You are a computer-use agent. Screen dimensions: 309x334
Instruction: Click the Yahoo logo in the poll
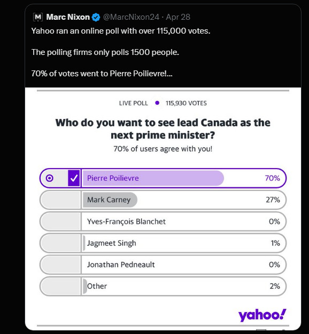[x=262, y=315]
